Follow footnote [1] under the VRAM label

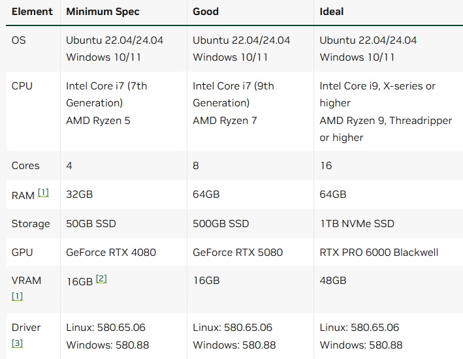tap(17, 296)
